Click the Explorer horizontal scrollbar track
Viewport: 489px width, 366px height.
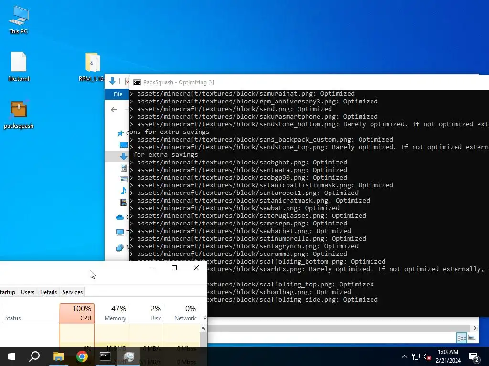[x=339, y=328]
